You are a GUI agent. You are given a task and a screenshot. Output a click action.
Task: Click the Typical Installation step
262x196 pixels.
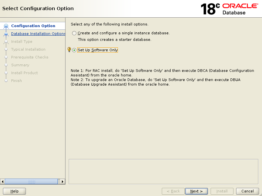point(28,49)
